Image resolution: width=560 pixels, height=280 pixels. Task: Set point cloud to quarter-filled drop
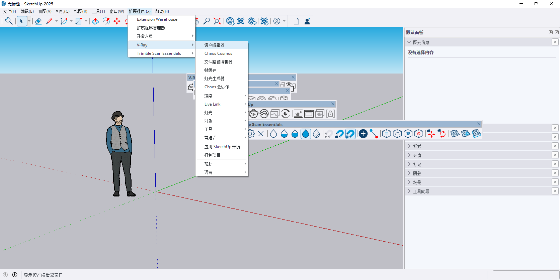[x=284, y=134]
